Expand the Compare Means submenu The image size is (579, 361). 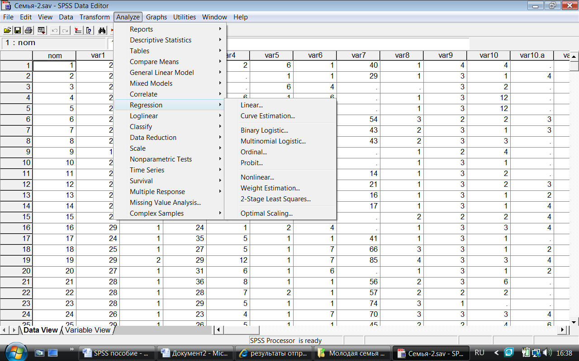pos(170,62)
